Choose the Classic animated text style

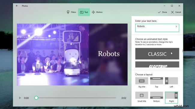[x=157, y=54]
